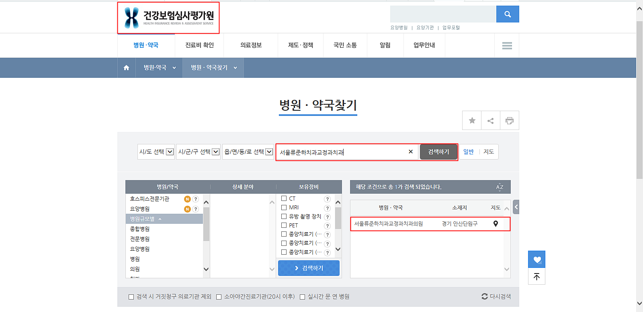The image size is (643, 312).
Task: Open 시/군/구 선택 dropdown
Action: pos(199,152)
